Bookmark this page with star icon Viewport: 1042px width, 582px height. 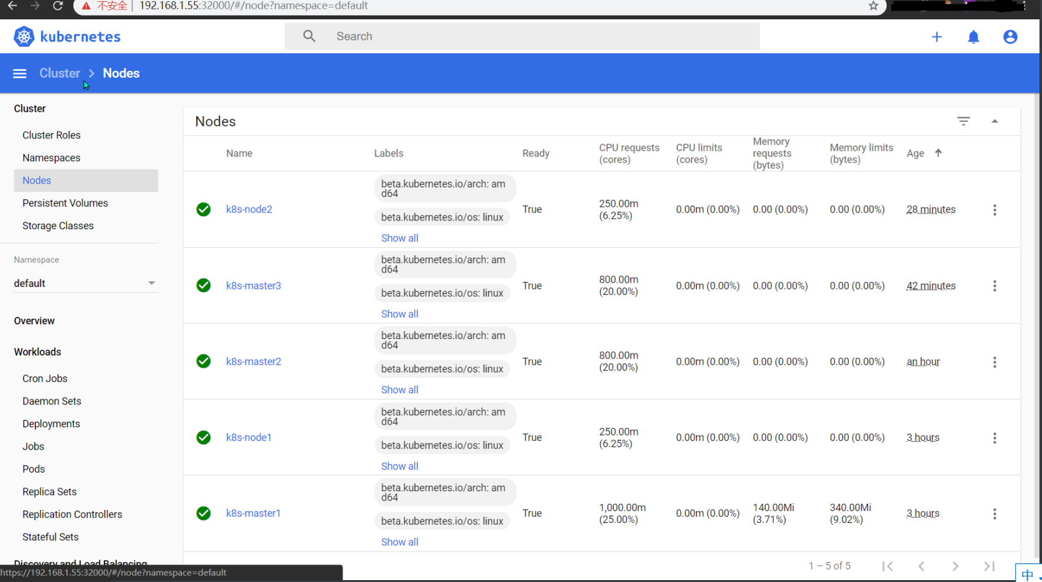[873, 6]
